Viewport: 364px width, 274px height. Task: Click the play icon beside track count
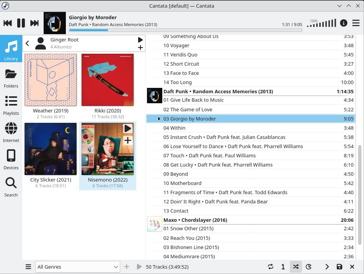pos(139,267)
